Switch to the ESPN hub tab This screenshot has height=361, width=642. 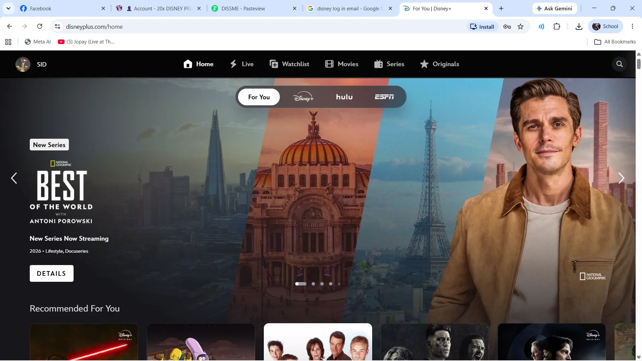tap(384, 97)
